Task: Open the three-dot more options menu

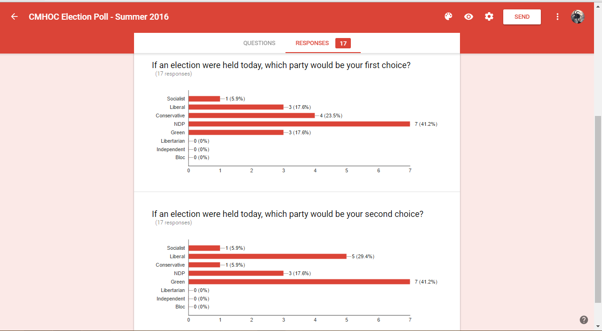Action: [x=557, y=17]
